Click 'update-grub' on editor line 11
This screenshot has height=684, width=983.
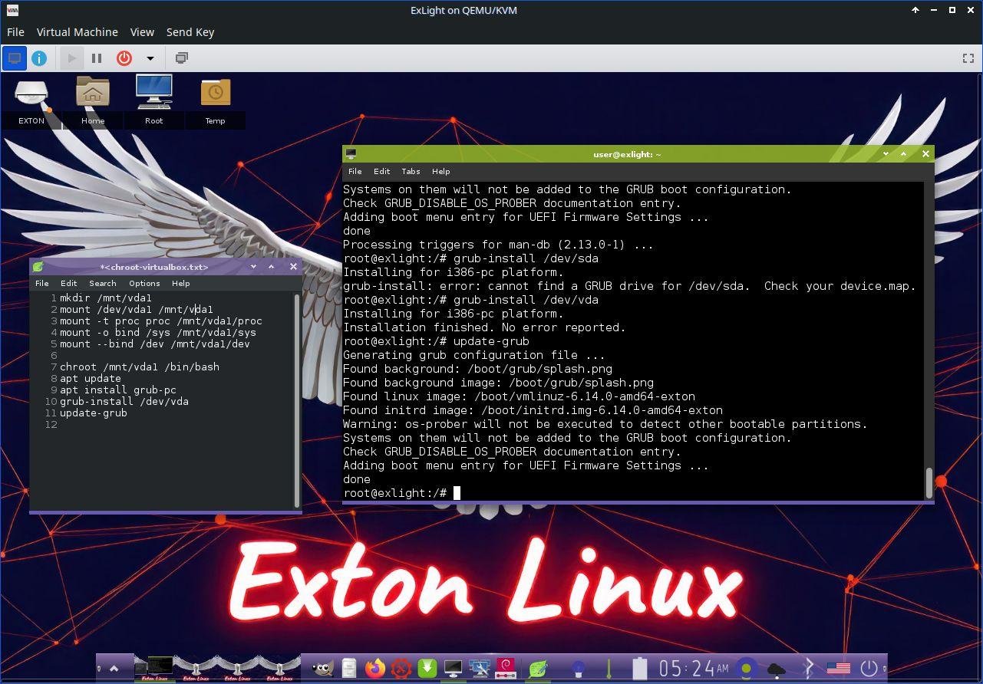94,413
